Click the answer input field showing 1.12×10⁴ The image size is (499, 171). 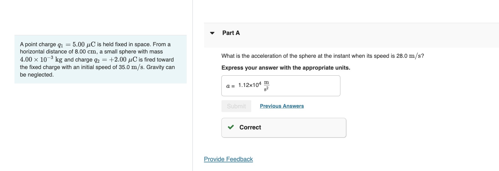click(x=281, y=85)
